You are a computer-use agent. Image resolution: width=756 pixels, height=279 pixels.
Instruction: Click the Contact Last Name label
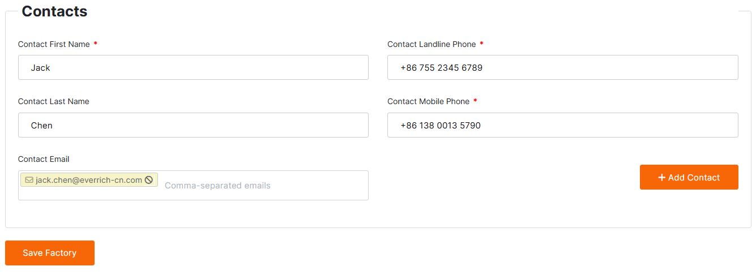tap(54, 101)
